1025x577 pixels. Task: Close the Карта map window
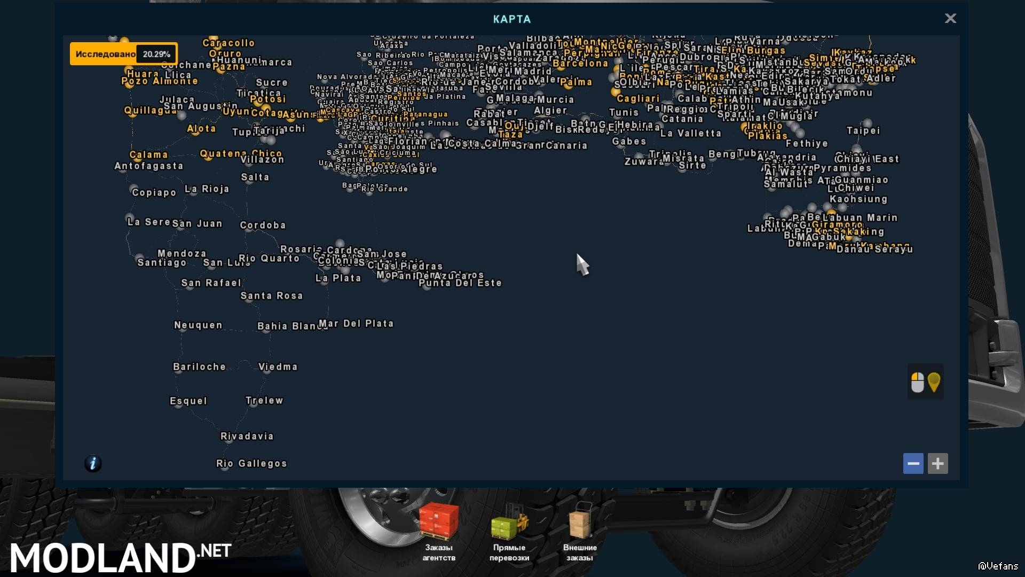click(950, 19)
